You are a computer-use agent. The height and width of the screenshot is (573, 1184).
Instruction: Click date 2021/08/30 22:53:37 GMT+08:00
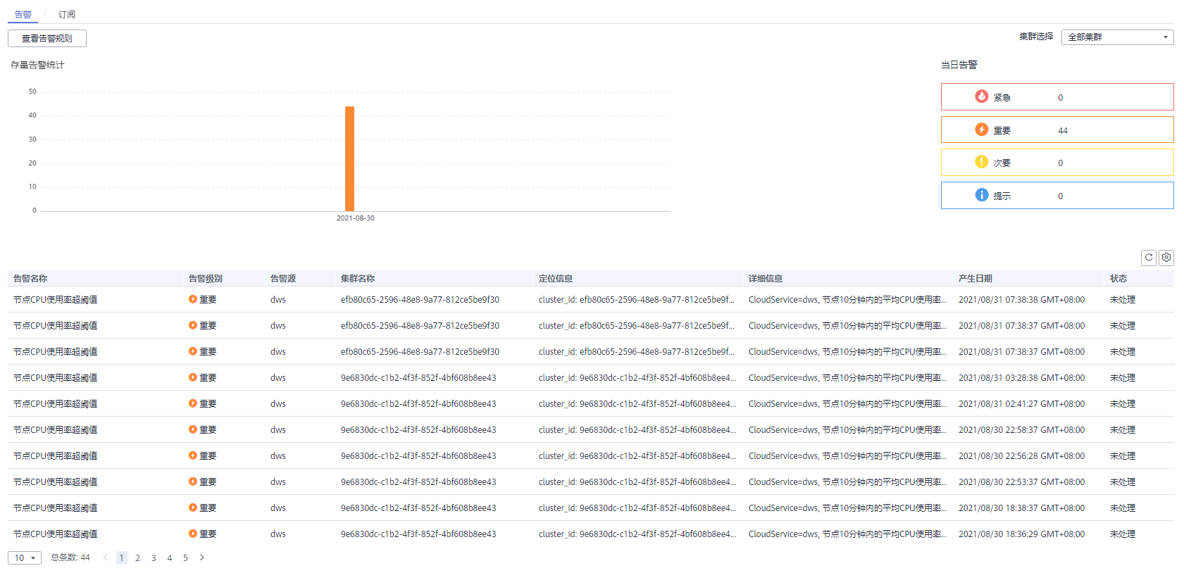click(x=1021, y=482)
